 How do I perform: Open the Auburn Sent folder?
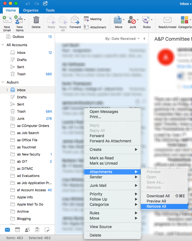pyautogui.click(x=28, y=104)
